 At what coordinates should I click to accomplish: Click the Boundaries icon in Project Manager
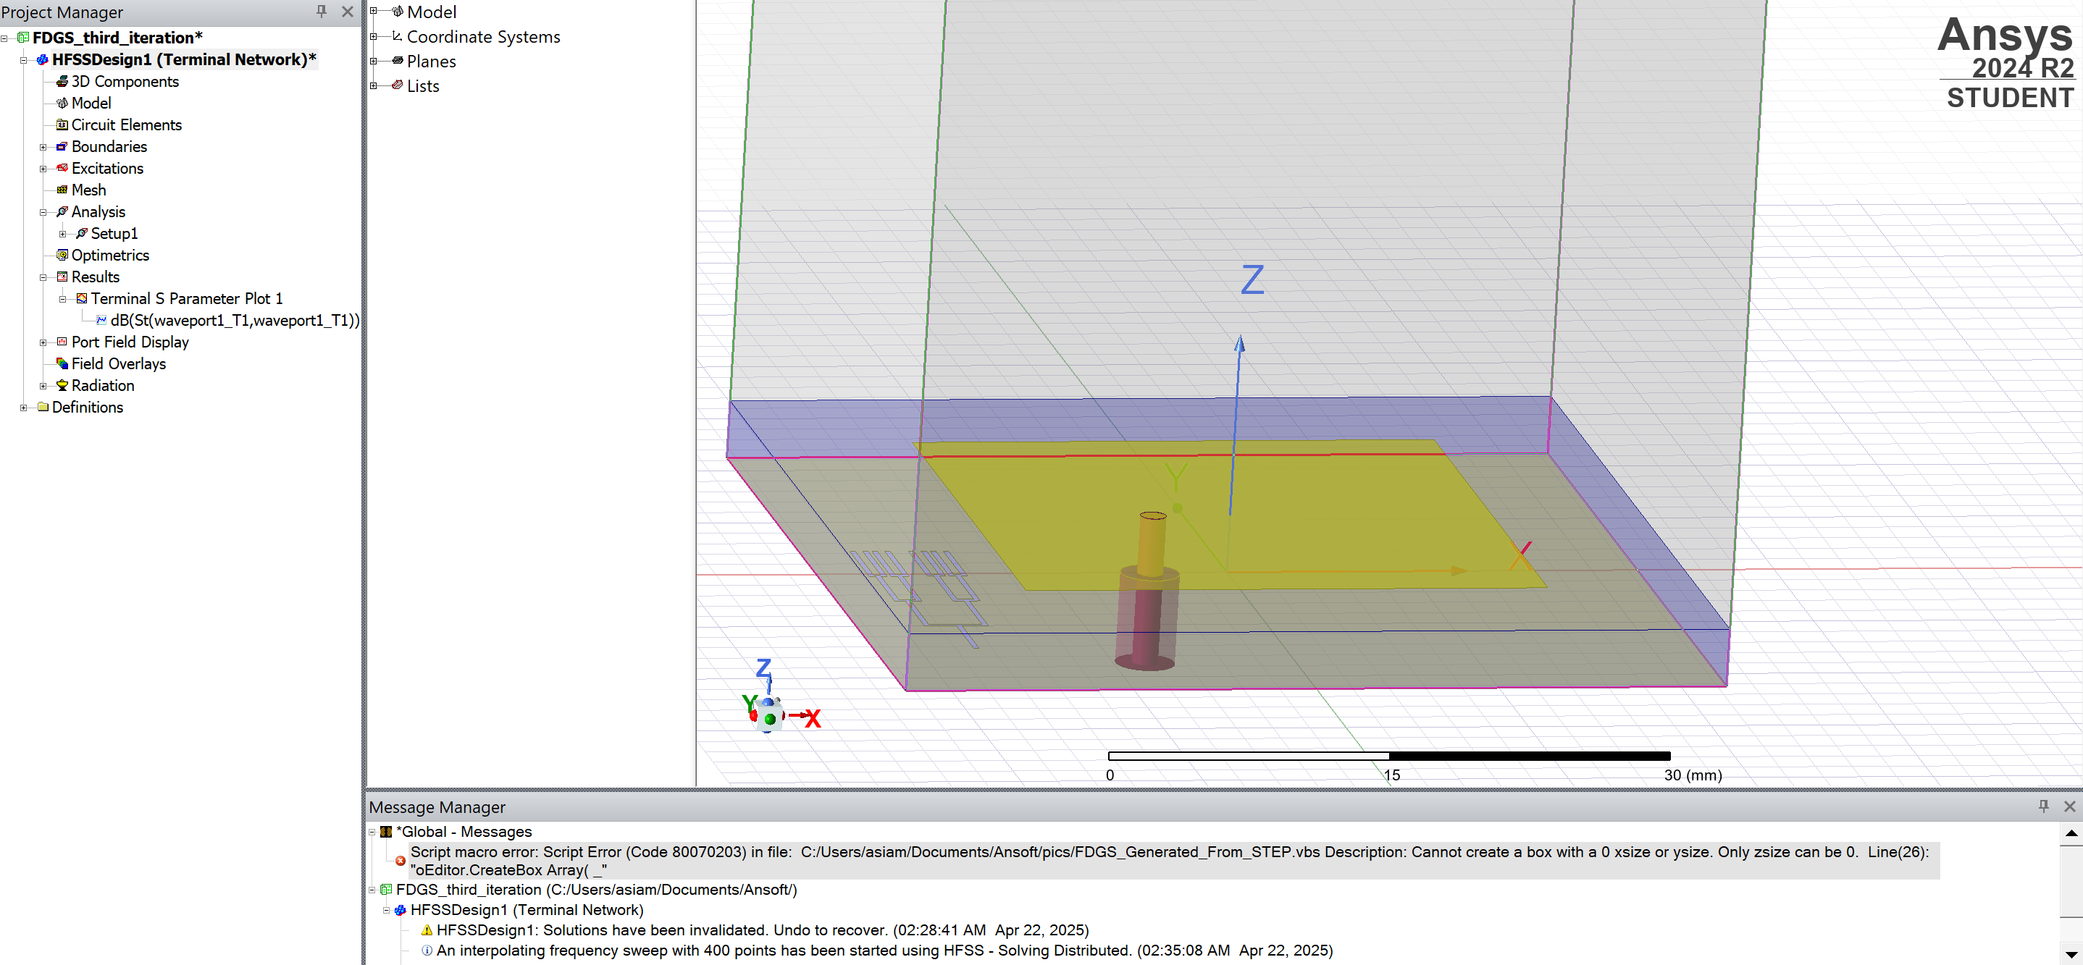[x=62, y=147]
